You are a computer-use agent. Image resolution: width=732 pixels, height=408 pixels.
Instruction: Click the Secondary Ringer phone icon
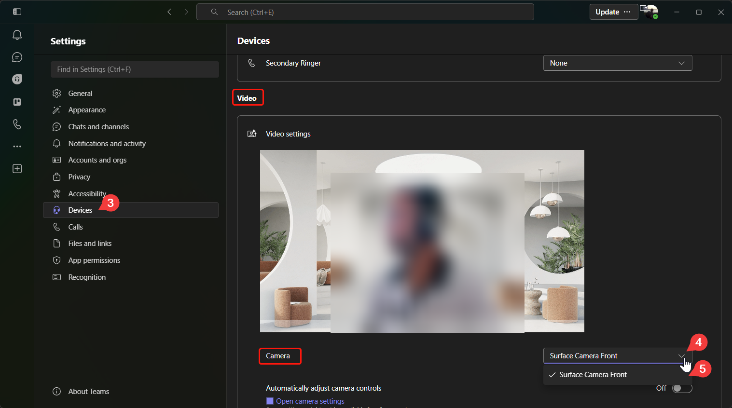(251, 63)
